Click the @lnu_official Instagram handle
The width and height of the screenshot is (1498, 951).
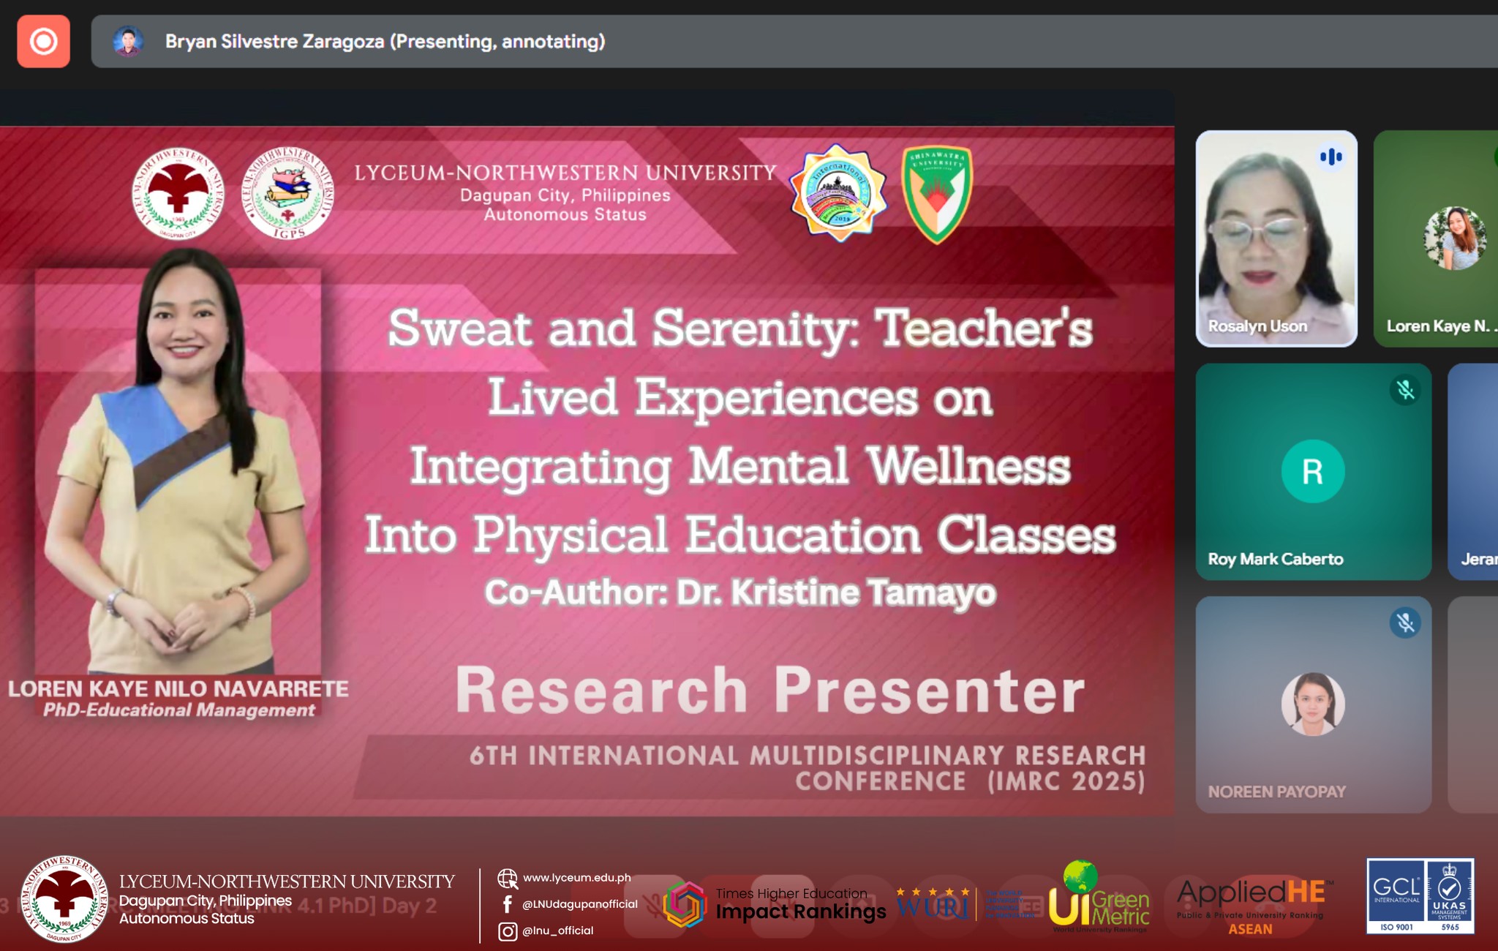(x=557, y=931)
